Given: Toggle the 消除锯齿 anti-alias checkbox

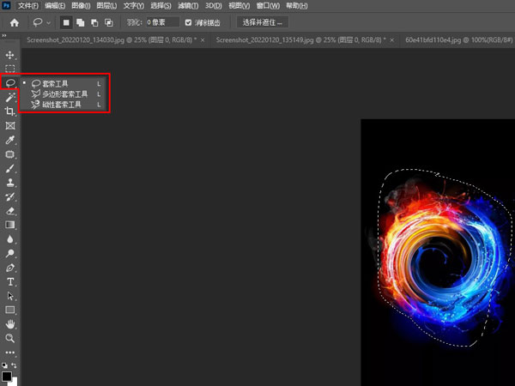Looking at the screenshot, I should pos(189,22).
